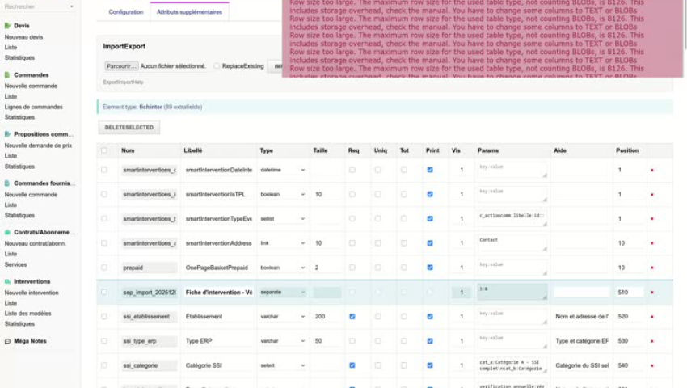Image resolution: width=687 pixels, height=388 pixels.
Task: Click the DELETESELECTED button
Action: [129, 128]
